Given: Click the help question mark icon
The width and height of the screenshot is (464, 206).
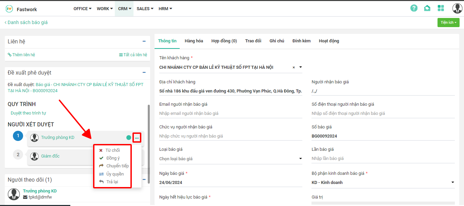Looking at the screenshot, I should pos(414,8).
